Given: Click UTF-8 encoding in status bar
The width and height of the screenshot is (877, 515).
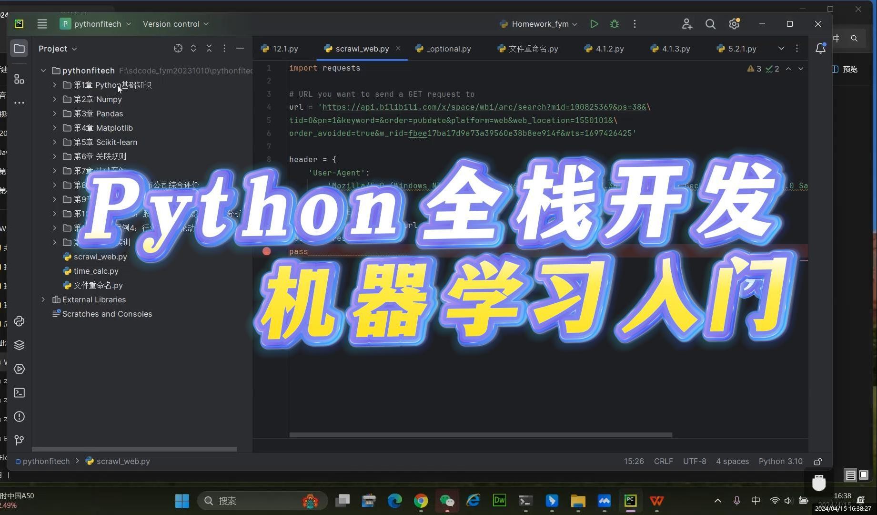Looking at the screenshot, I should [695, 462].
